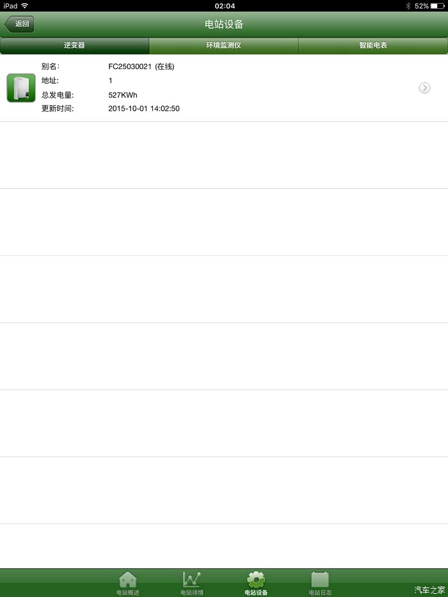Click the FC25030021 device name
The height and width of the screenshot is (597, 448).
tap(130, 67)
